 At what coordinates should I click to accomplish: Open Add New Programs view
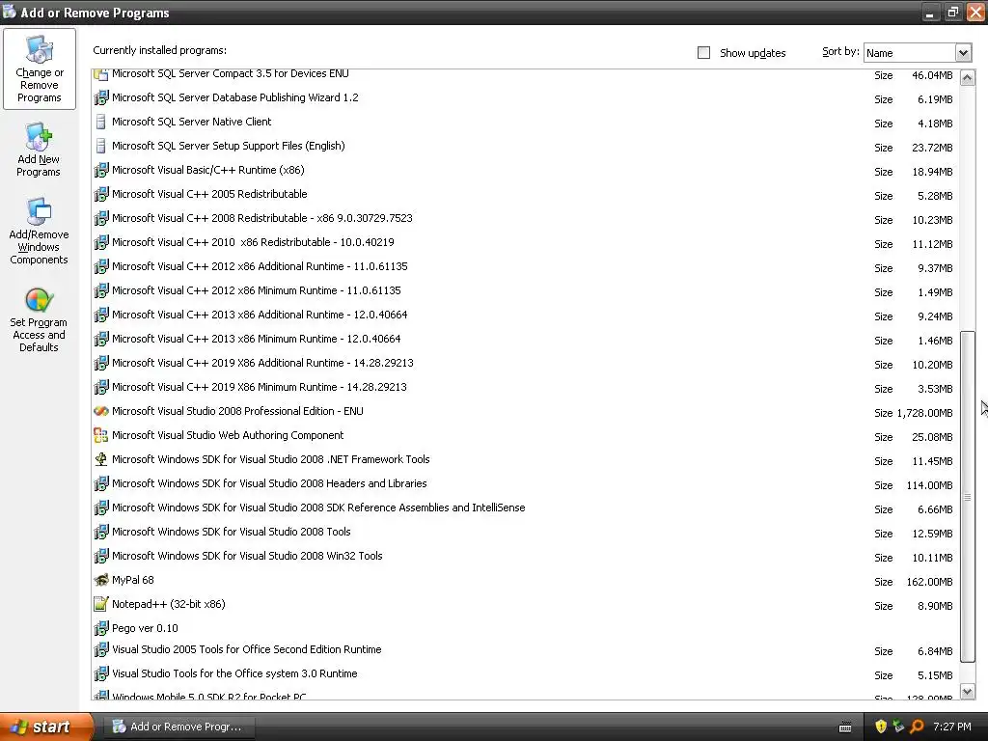coord(39,150)
